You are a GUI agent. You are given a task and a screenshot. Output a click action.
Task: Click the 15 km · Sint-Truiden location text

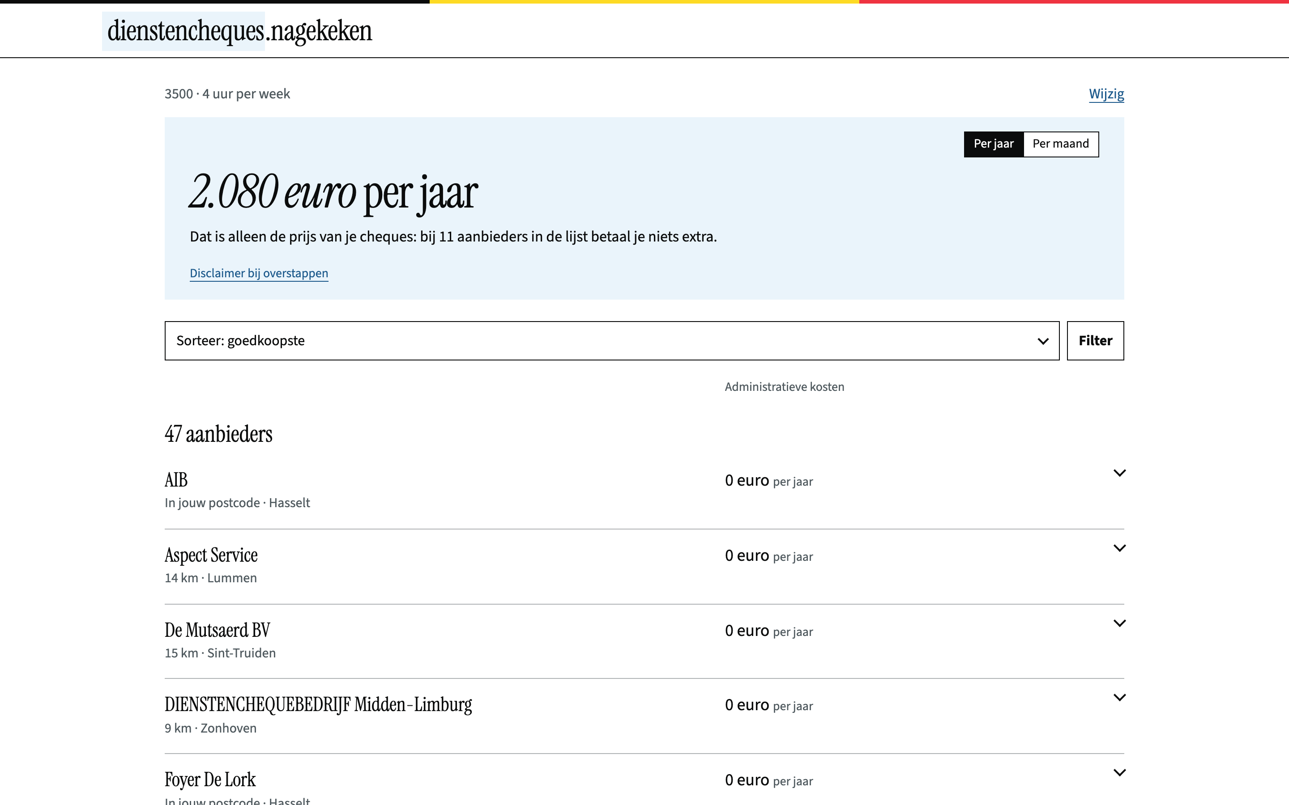point(220,653)
